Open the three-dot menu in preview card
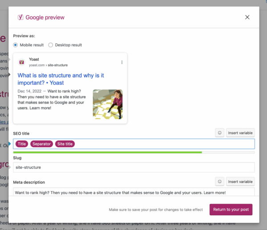Image resolution: width=267 pixels, height=230 pixels. (122, 62)
